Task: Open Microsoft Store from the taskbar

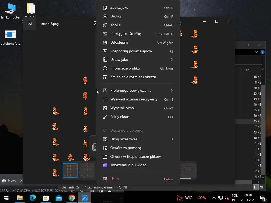Action: [46, 198]
